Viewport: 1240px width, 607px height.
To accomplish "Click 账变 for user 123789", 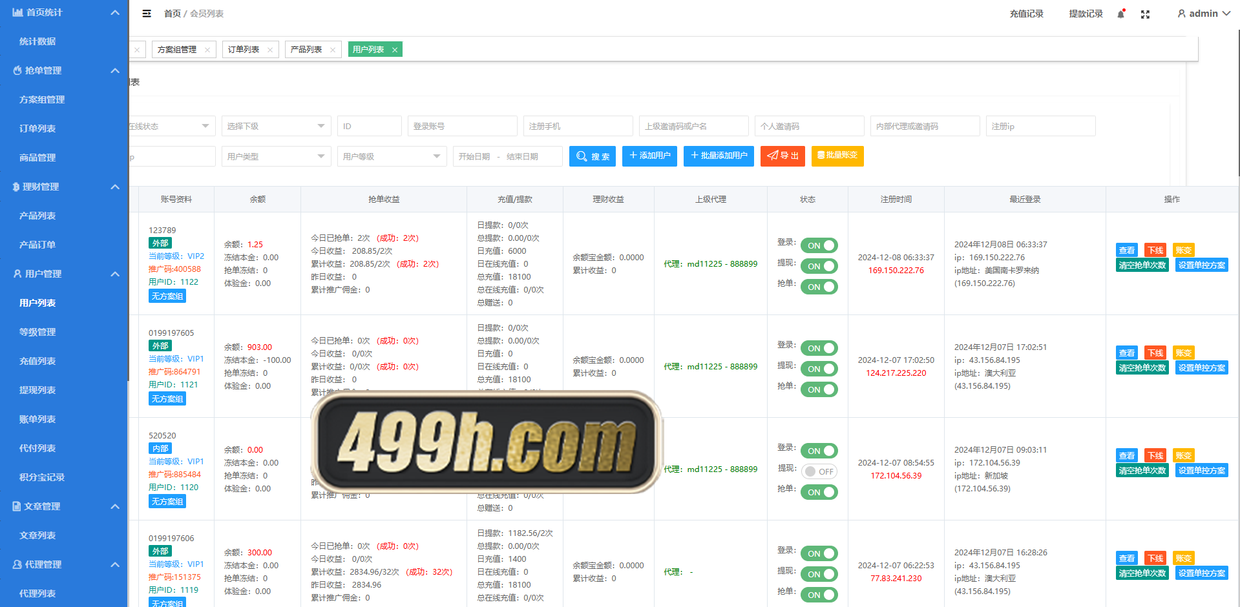I will tap(1184, 250).
